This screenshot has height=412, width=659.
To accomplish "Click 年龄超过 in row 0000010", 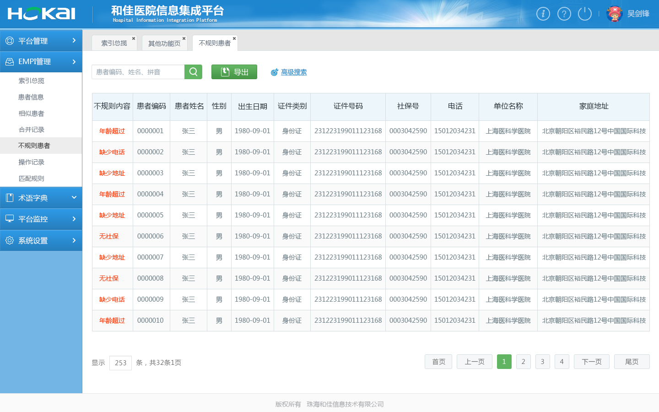I will (112, 320).
